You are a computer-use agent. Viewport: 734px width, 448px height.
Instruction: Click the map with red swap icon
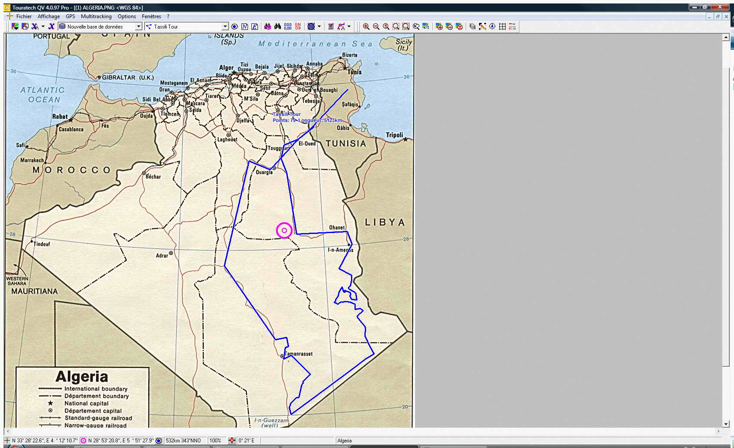click(x=459, y=26)
